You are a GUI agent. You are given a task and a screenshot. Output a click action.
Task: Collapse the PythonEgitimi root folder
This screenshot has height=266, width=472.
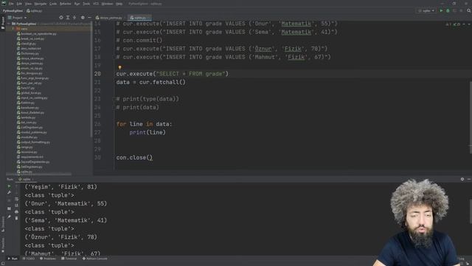9,24
